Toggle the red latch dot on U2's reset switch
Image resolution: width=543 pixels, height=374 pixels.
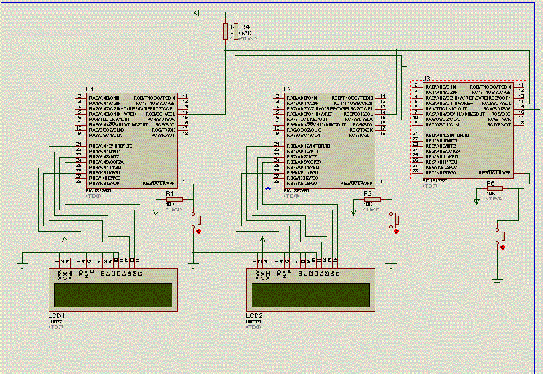coord(397,231)
